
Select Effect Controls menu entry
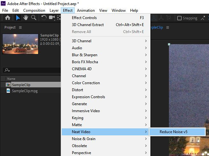(x=84, y=18)
